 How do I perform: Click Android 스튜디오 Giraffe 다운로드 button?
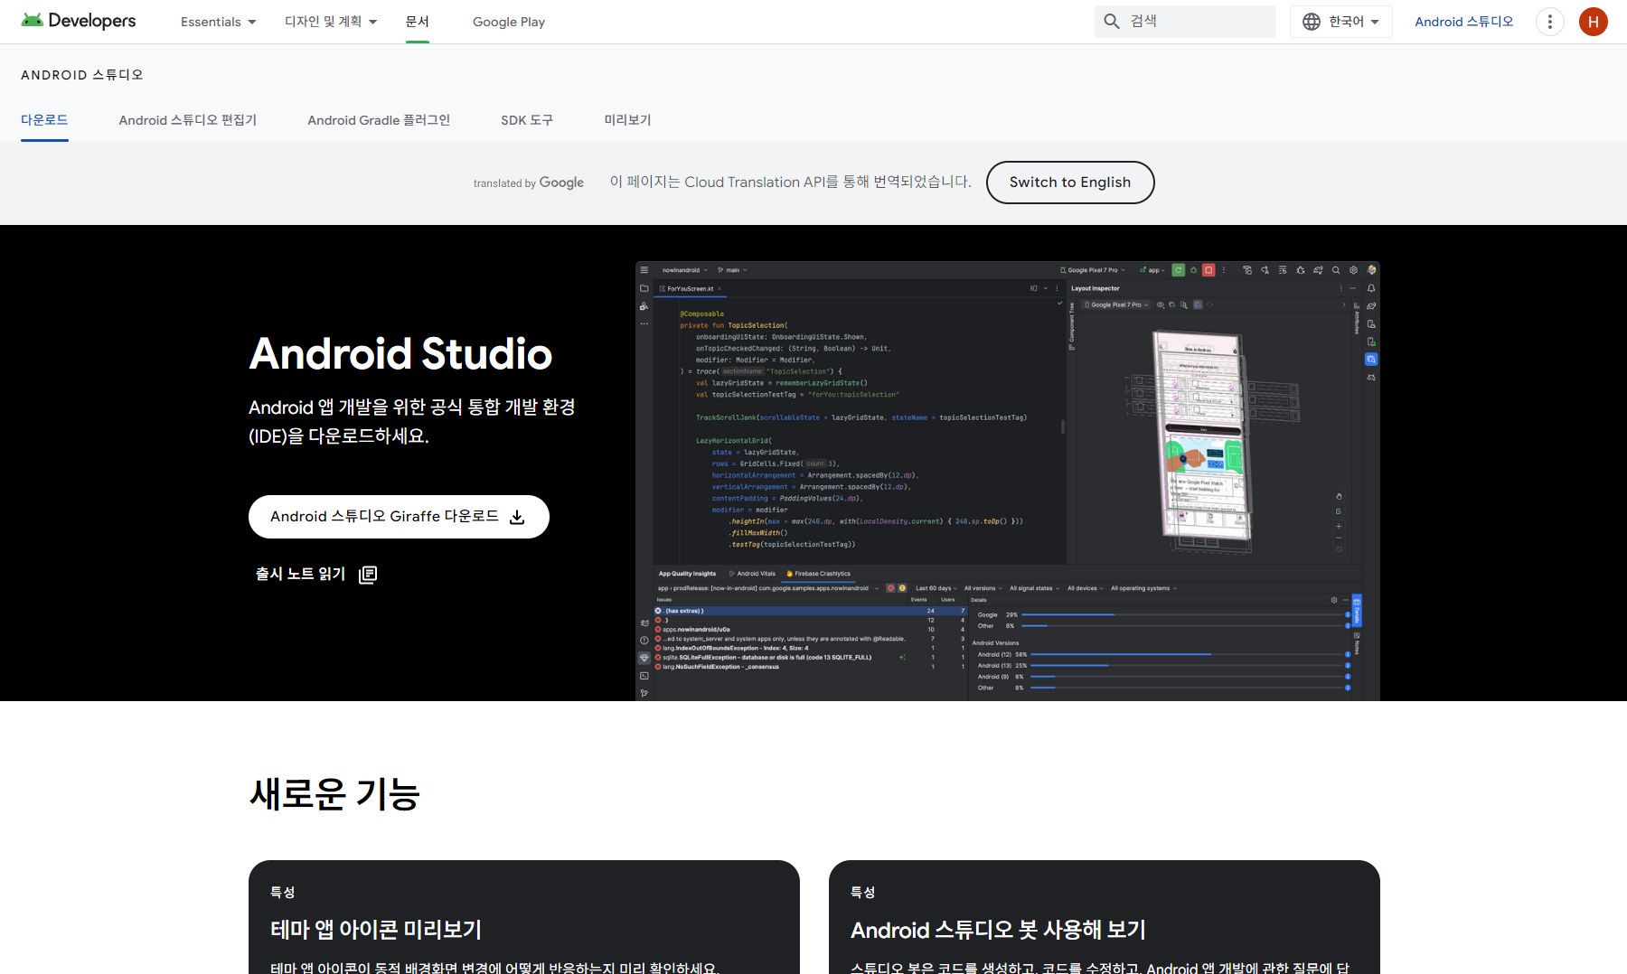(x=399, y=517)
